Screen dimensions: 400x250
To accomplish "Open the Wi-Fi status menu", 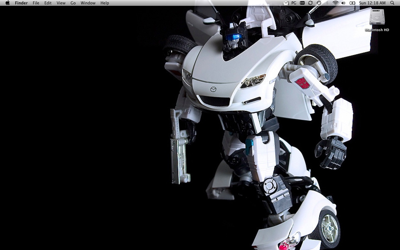I will click(335, 3).
